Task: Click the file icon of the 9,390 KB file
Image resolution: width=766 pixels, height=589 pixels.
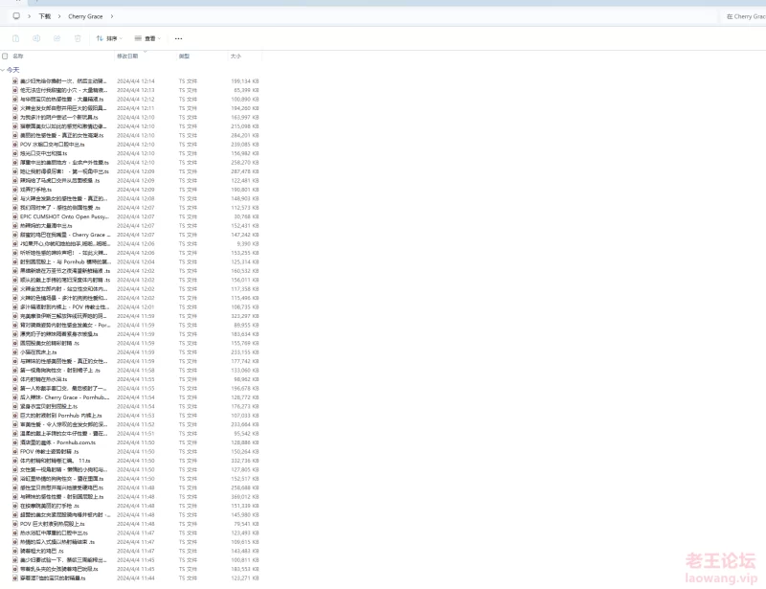Action: (x=15, y=243)
